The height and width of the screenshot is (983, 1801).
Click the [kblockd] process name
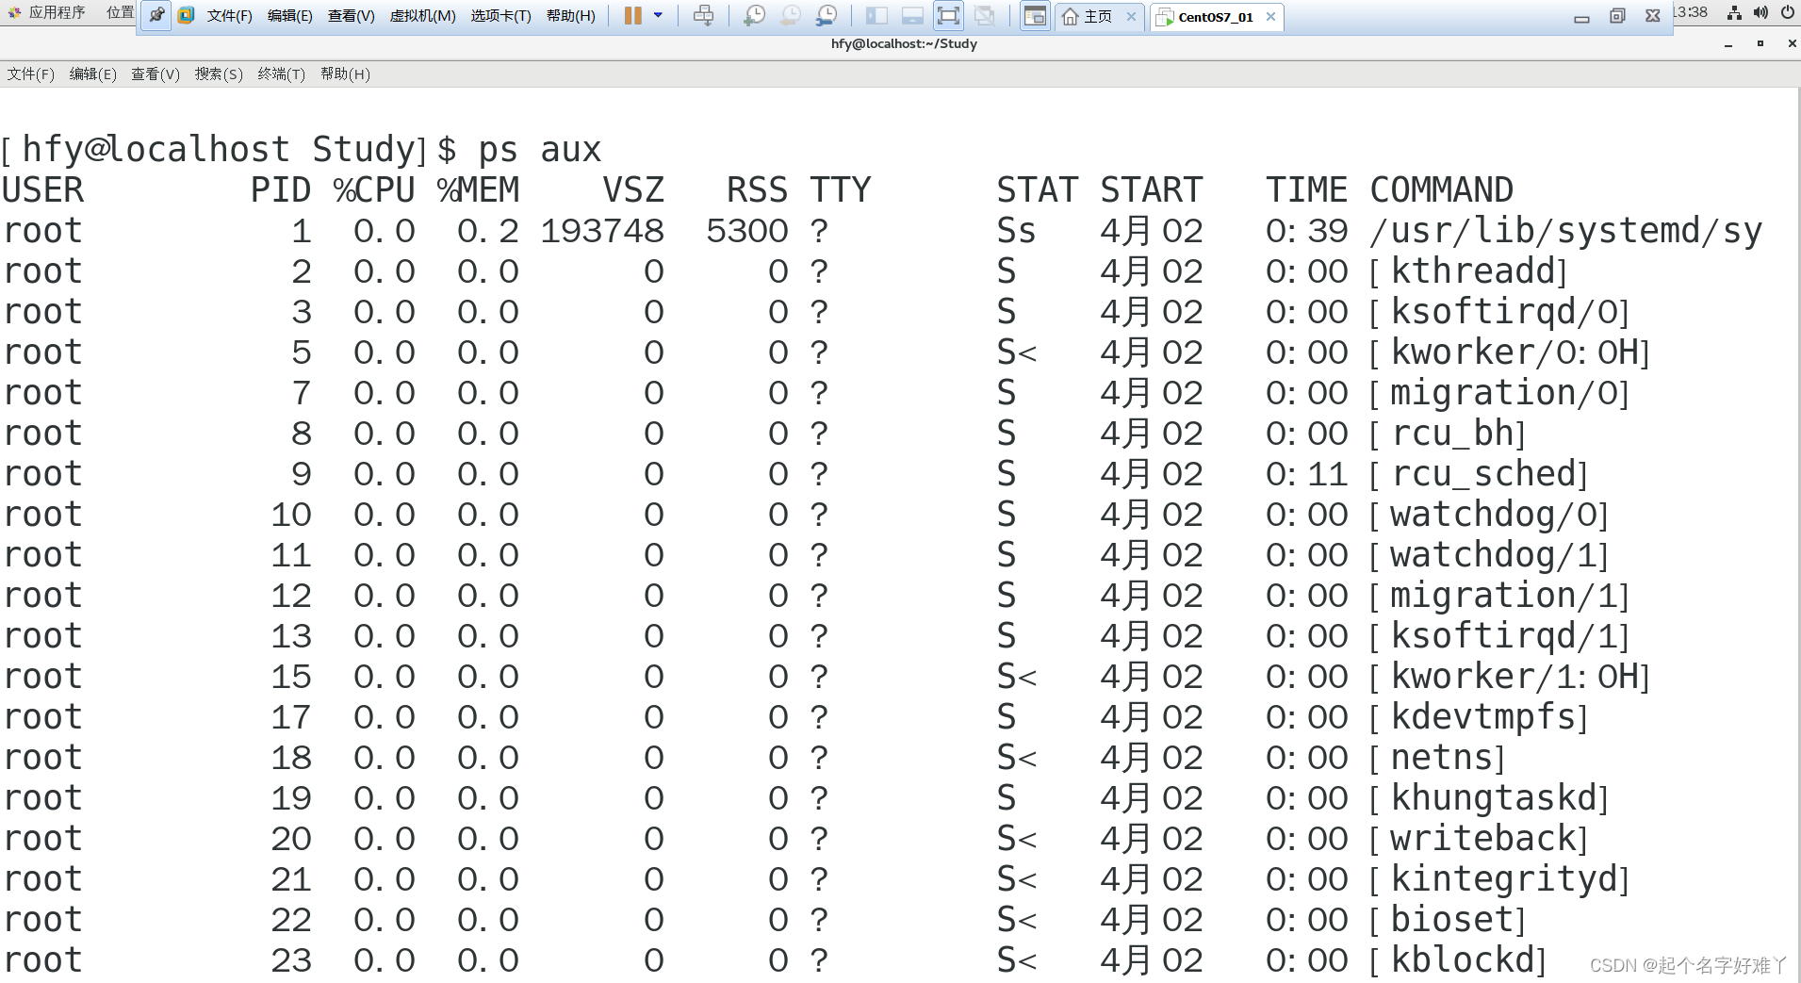[x=1458, y=960]
